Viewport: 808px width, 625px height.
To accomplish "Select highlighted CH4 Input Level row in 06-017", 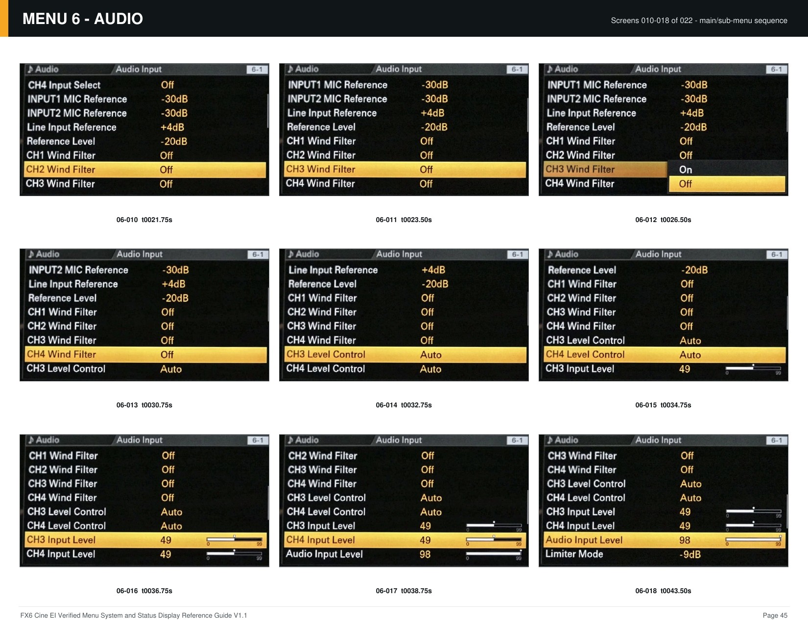I will 405,540.
